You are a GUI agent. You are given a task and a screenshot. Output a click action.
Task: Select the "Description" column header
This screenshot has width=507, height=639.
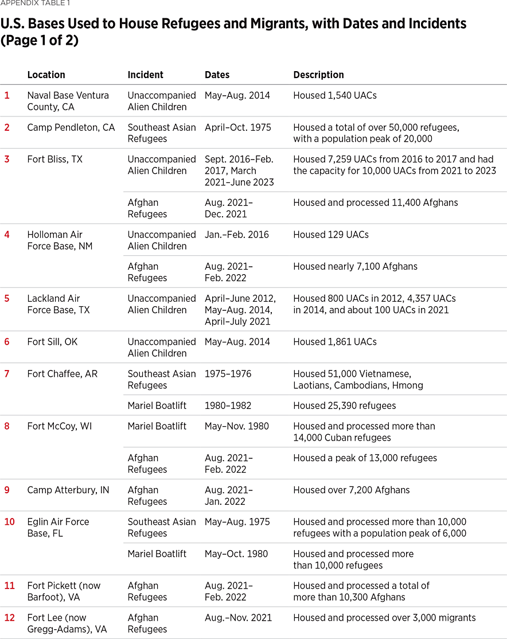point(318,75)
